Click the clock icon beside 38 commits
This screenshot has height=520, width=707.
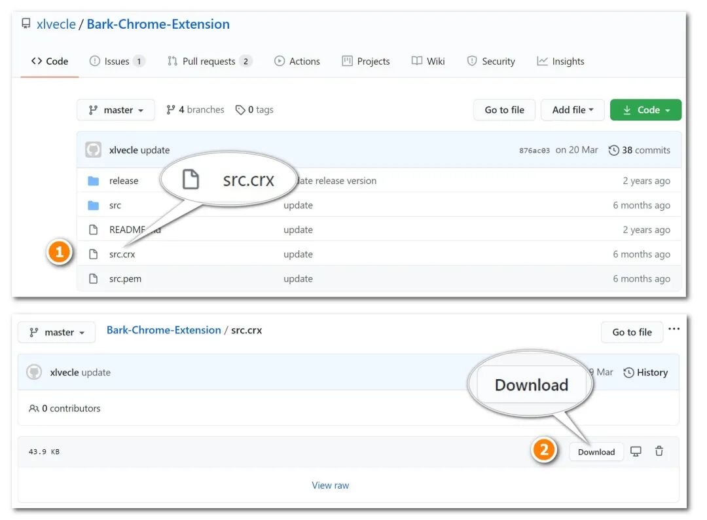[x=613, y=150]
